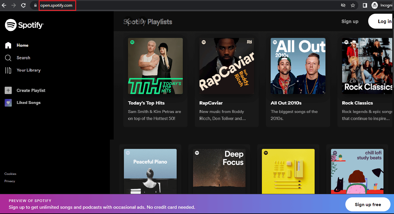
Task: Click the Rock Classics title text
Action: tap(357, 103)
